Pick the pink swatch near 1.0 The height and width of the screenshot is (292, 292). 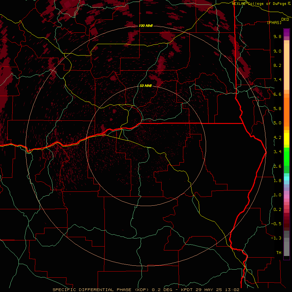tap(286, 197)
